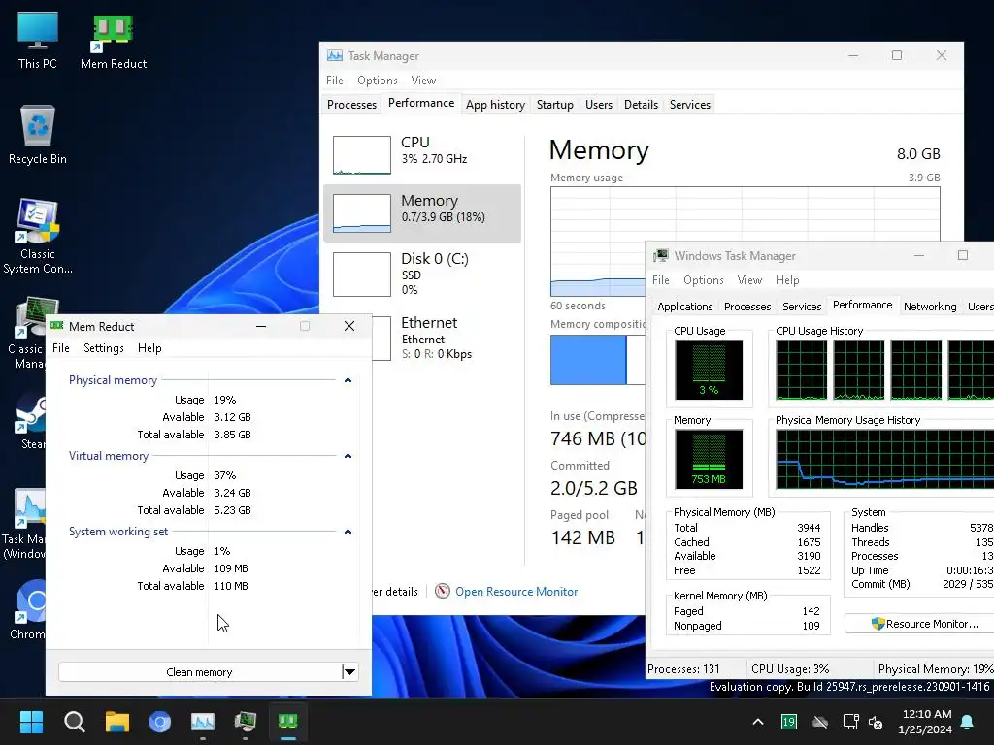Open File Explorer from the taskbar
Viewport: 994px width, 745px height.
[x=117, y=722]
